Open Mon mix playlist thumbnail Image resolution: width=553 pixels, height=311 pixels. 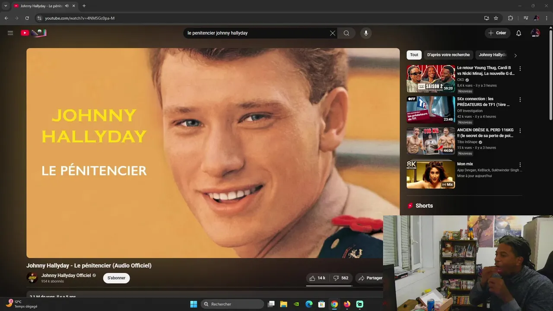tap(431, 175)
